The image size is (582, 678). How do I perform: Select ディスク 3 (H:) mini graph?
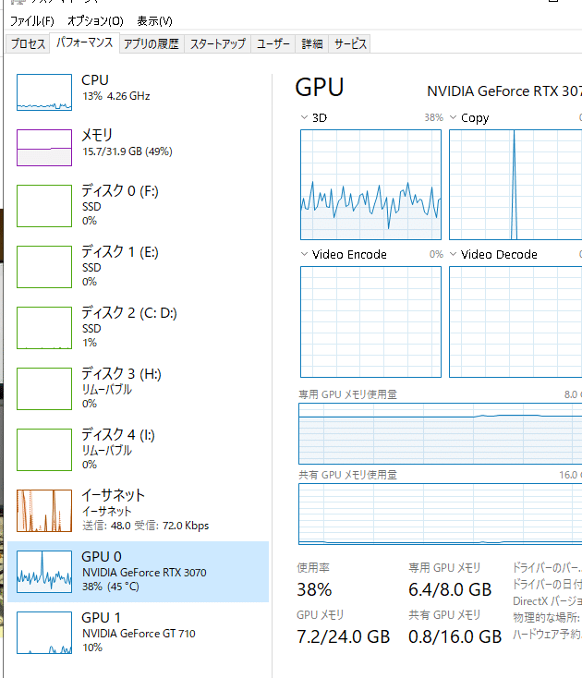coord(44,389)
